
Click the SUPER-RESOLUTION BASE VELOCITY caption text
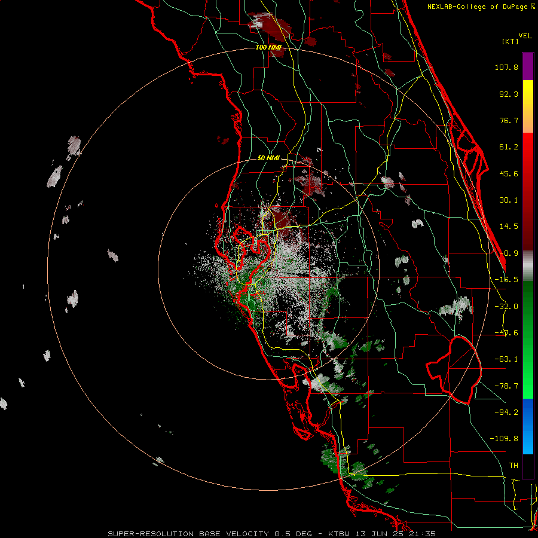click(x=188, y=534)
